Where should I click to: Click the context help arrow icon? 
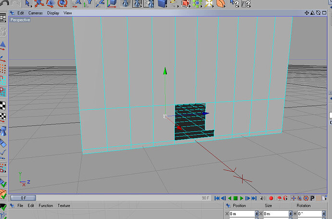[x=235, y=3]
